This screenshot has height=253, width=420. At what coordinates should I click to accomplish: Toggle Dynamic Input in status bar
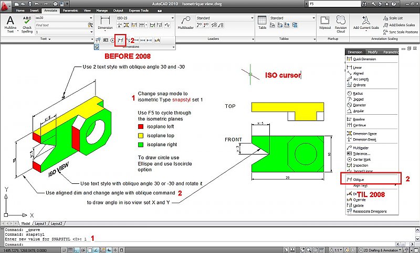click(x=109, y=250)
